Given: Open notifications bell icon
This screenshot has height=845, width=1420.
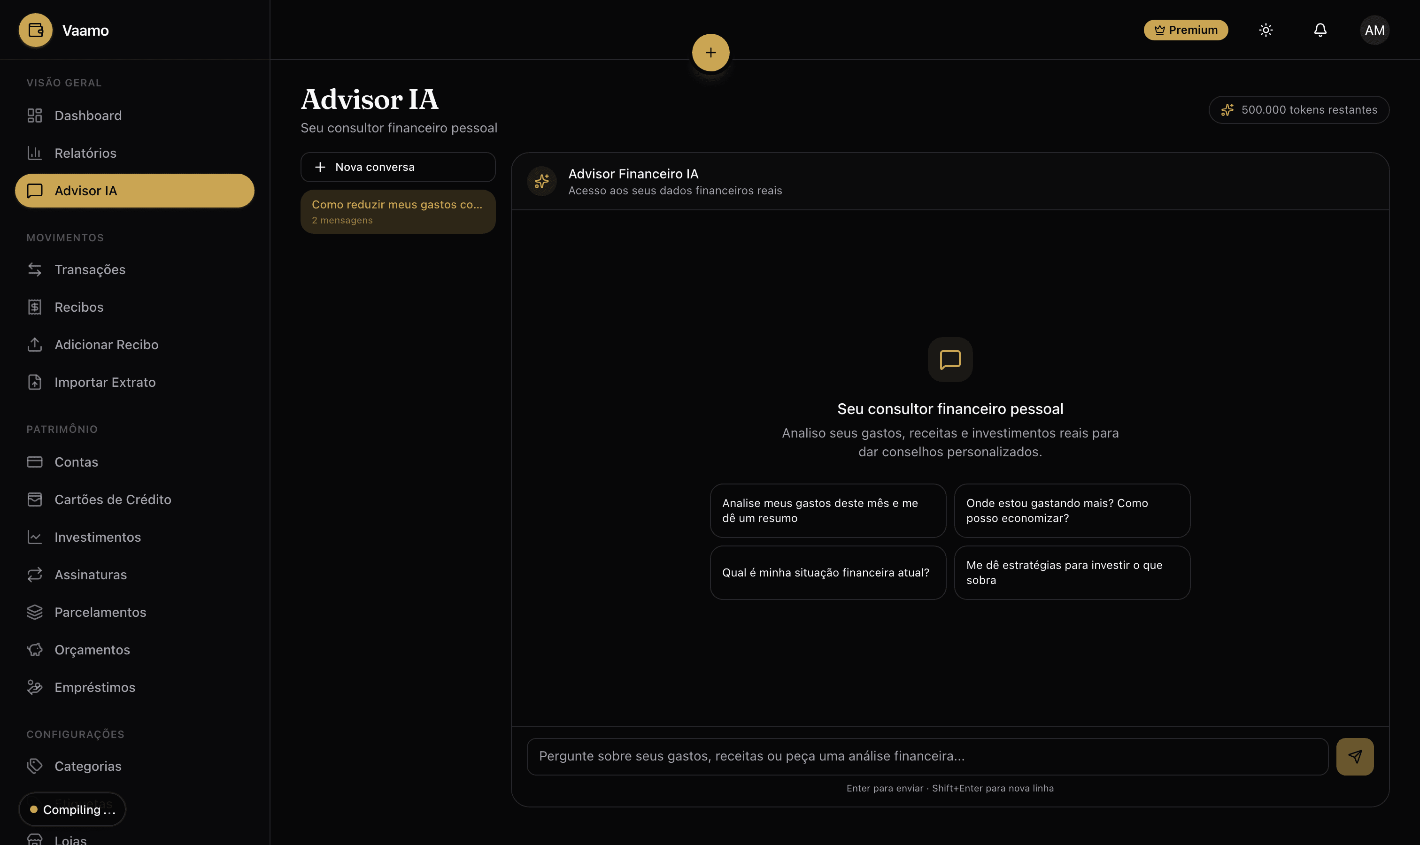Looking at the screenshot, I should coord(1320,30).
